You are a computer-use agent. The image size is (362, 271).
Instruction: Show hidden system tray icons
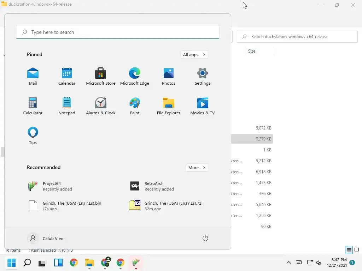point(288,263)
